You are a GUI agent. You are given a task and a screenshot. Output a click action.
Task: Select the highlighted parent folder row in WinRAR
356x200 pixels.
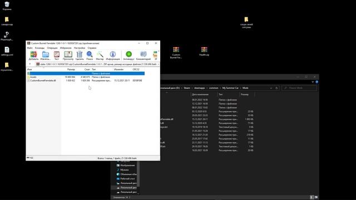pyautogui.click(x=86, y=73)
